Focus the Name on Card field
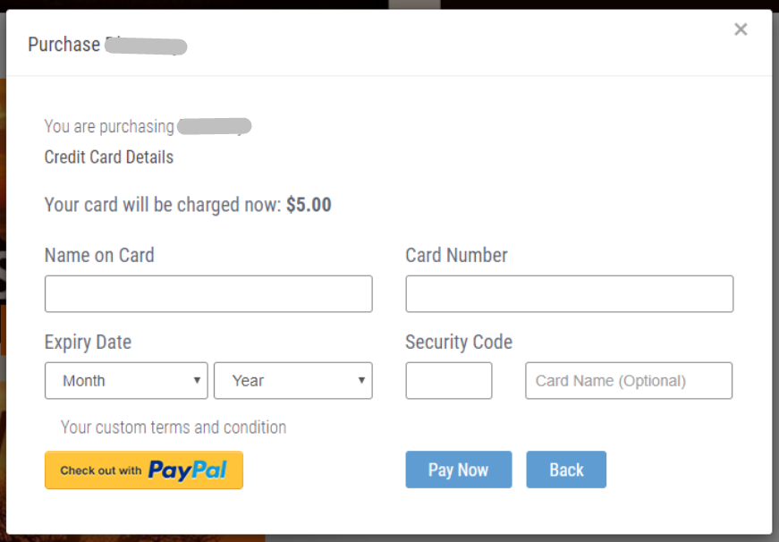This screenshot has width=779, height=542. [208, 293]
